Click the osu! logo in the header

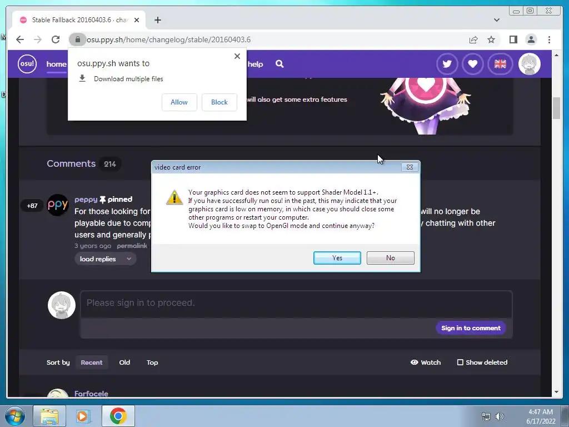pos(27,64)
